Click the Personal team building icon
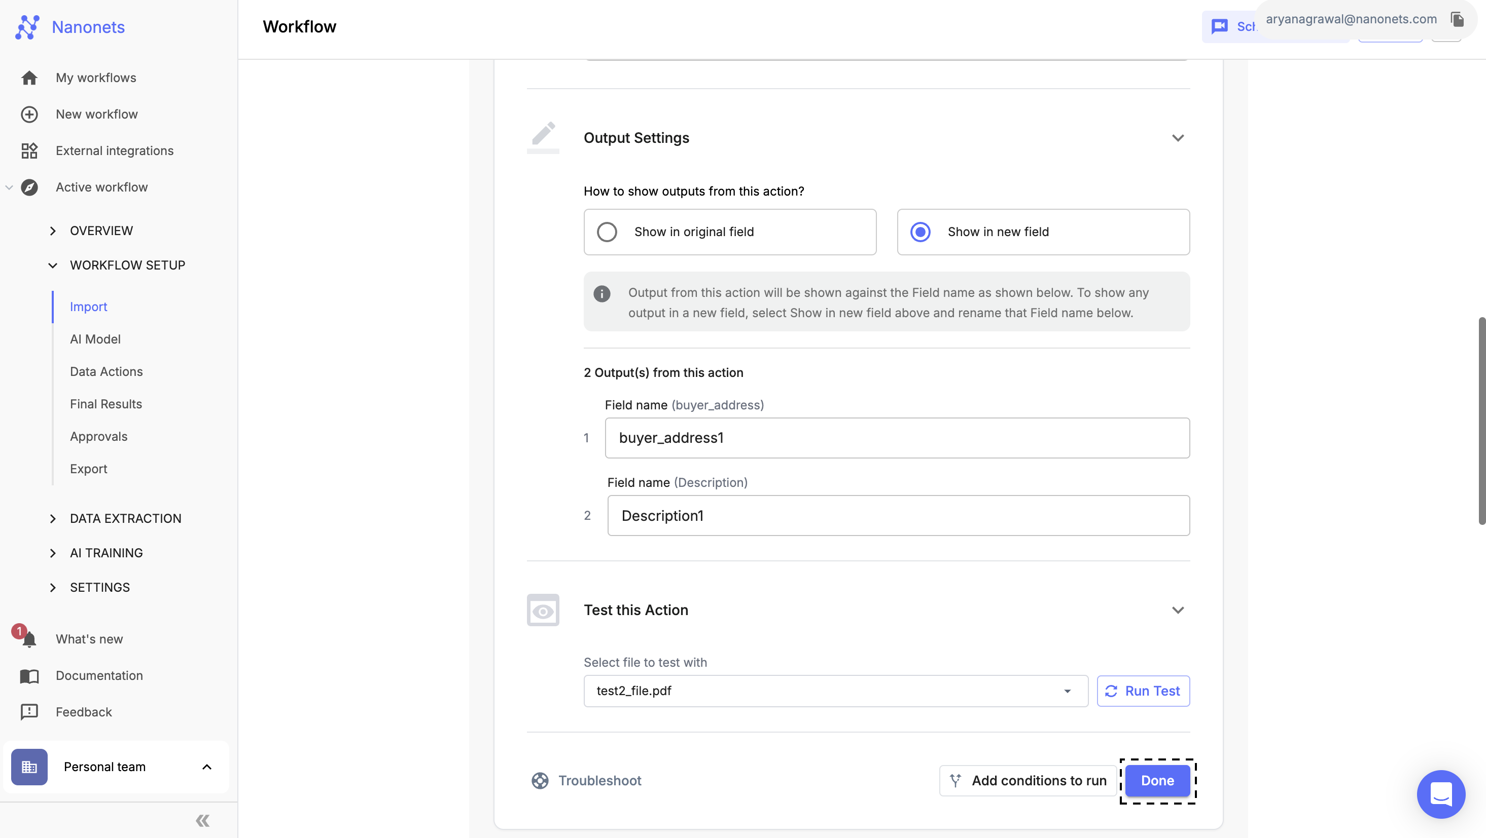 point(29,767)
